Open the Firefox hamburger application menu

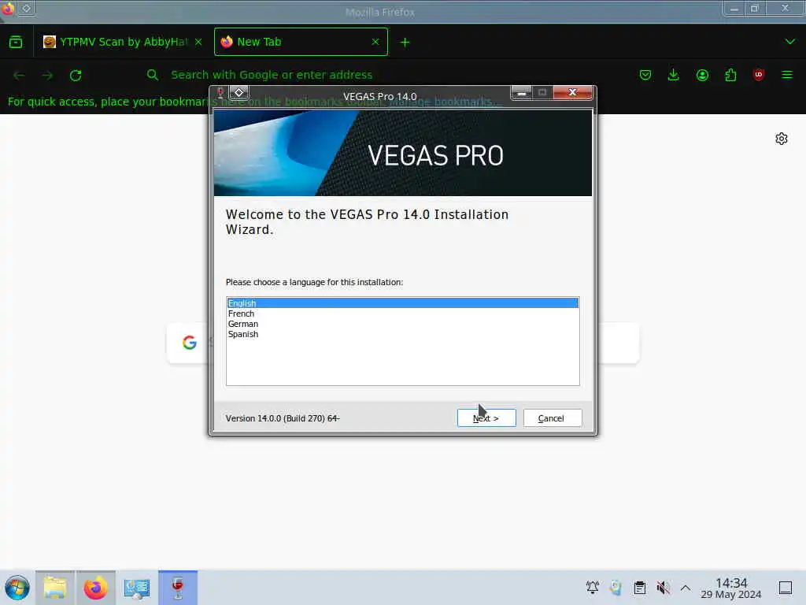click(x=787, y=75)
